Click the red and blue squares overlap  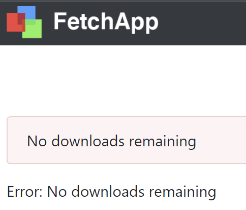tap(21, 19)
